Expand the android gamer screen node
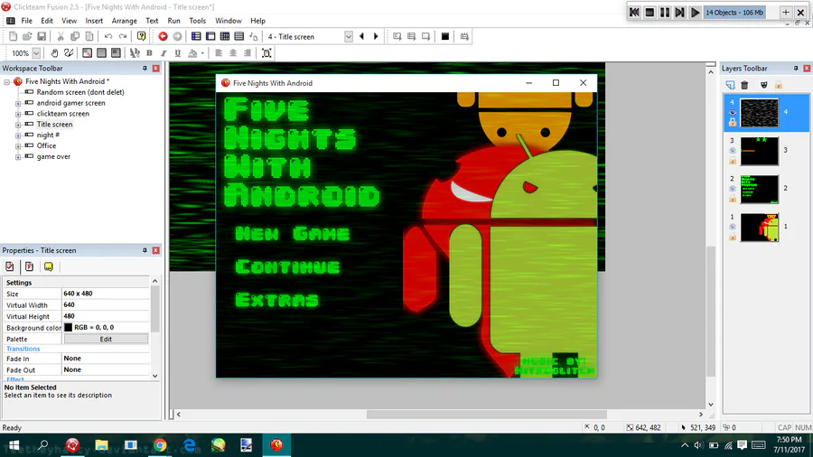The image size is (813, 457). click(x=18, y=103)
